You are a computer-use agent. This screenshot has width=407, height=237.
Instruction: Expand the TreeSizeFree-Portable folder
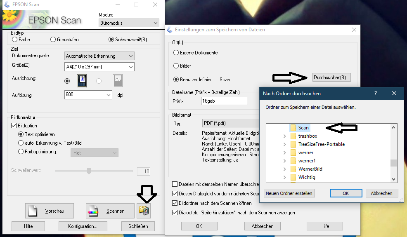[285, 144]
